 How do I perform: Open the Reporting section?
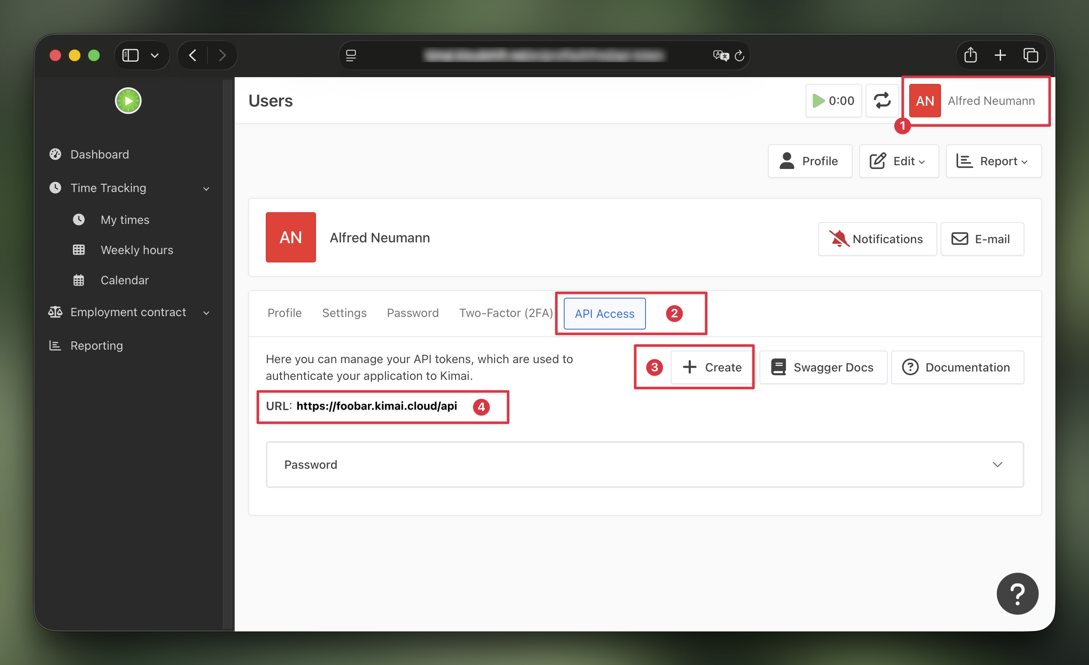coord(96,345)
